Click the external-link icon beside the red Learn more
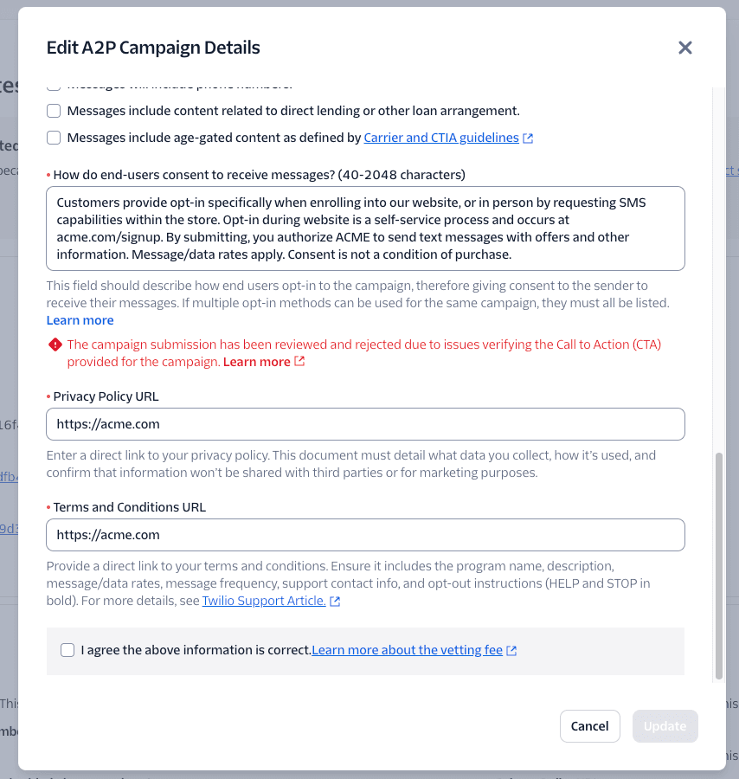 (x=299, y=361)
